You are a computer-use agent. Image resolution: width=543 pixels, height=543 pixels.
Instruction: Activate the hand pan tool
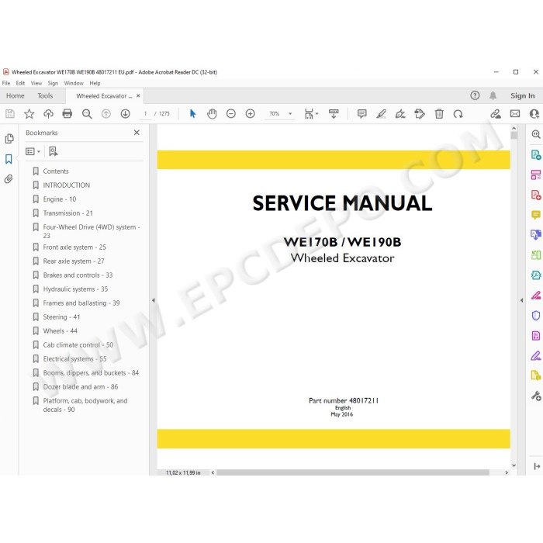tap(212, 113)
